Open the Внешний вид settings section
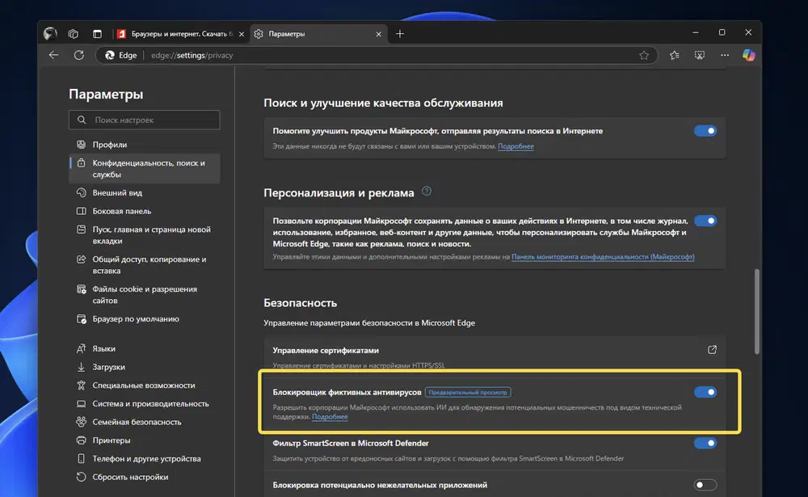808x497 pixels. coord(145,193)
